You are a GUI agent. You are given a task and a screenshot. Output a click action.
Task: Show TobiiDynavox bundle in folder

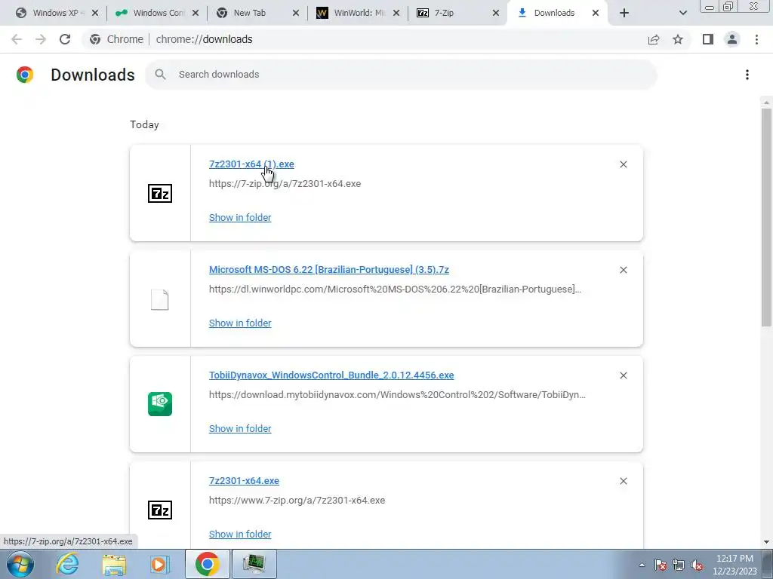coord(240,429)
